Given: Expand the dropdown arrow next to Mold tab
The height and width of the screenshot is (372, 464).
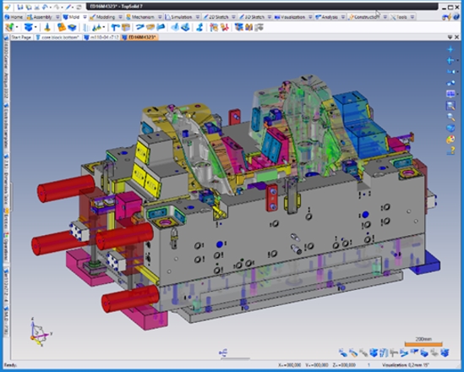Looking at the screenshot, I should coord(85,17).
